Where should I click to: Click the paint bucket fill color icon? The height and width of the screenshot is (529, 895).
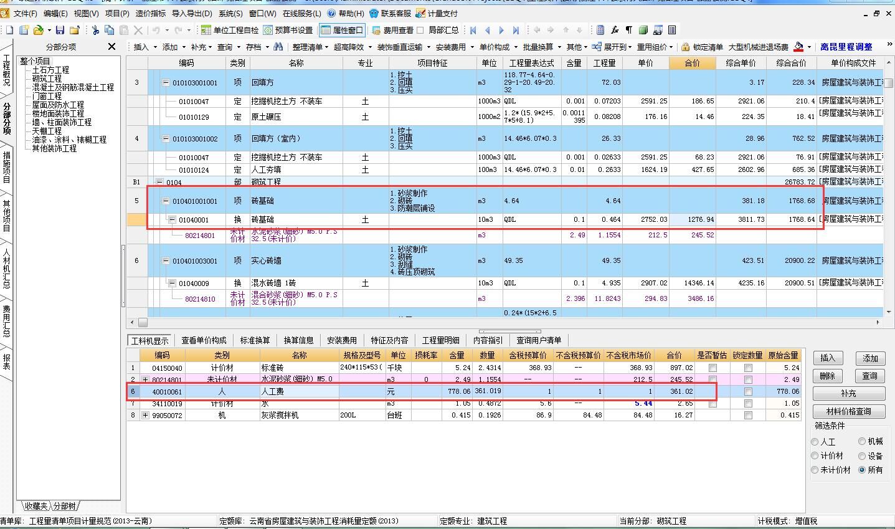point(798,47)
